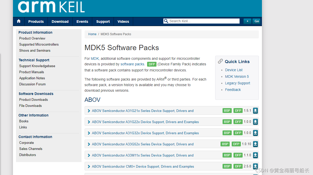Click the Go search button

pyautogui.click(x=257, y=21)
